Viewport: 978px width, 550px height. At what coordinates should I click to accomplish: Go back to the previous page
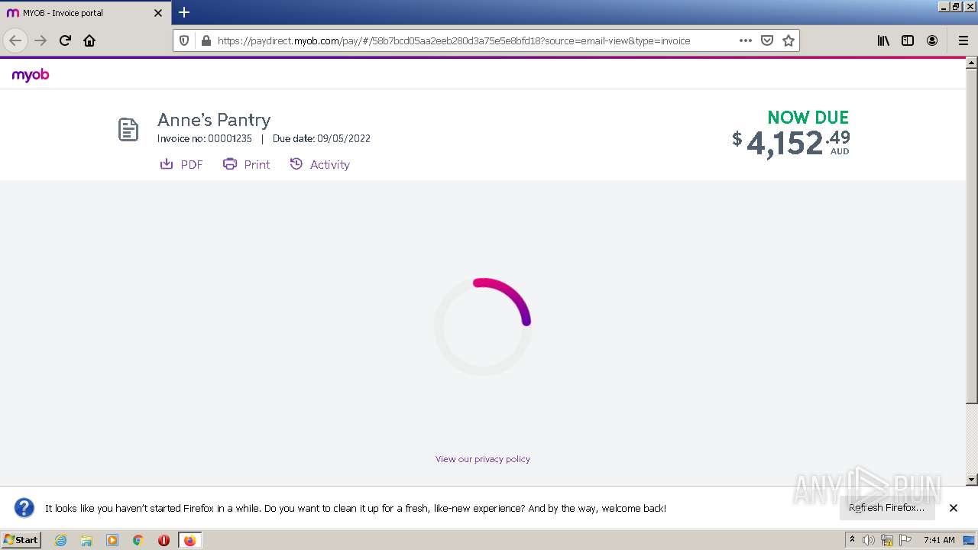point(15,40)
